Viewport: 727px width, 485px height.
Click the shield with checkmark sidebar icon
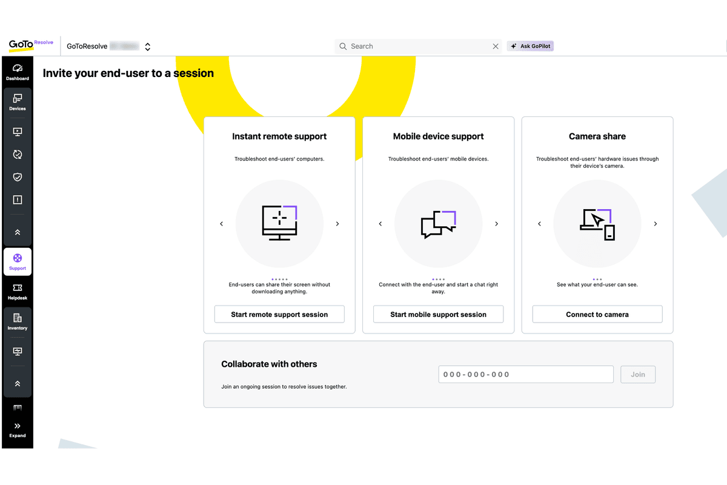(18, 177)
